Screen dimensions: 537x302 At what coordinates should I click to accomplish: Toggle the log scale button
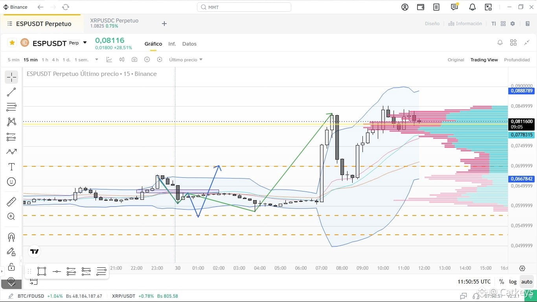tap(513, 282)
